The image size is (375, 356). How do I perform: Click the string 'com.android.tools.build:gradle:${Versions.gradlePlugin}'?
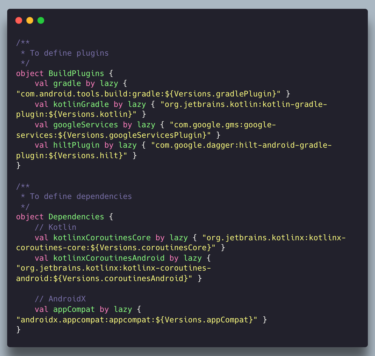tap(149, 94)
